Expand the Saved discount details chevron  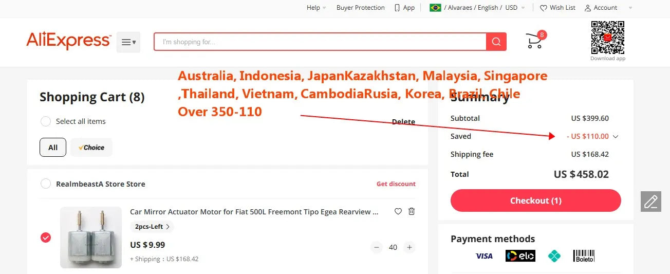(x=616, y=137)
